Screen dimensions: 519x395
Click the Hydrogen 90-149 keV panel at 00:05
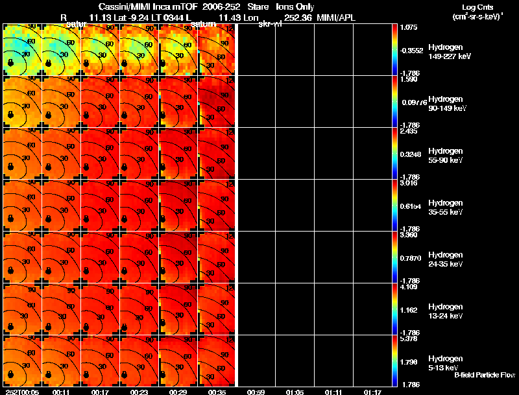tap(22, 102)
